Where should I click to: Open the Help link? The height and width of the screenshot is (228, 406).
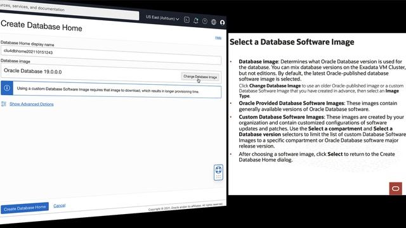(x=218, y=38)
